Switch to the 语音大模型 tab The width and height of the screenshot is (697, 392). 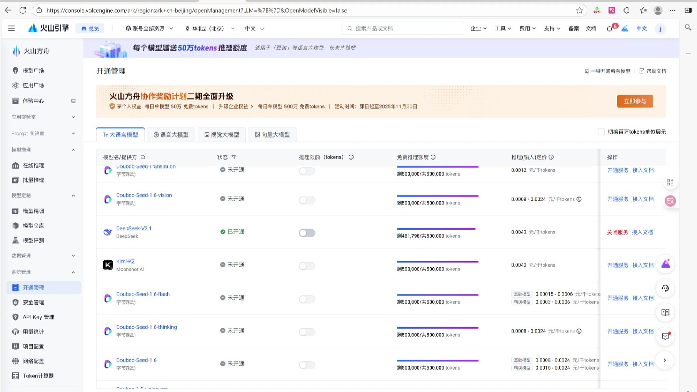[x=171, y=135]
